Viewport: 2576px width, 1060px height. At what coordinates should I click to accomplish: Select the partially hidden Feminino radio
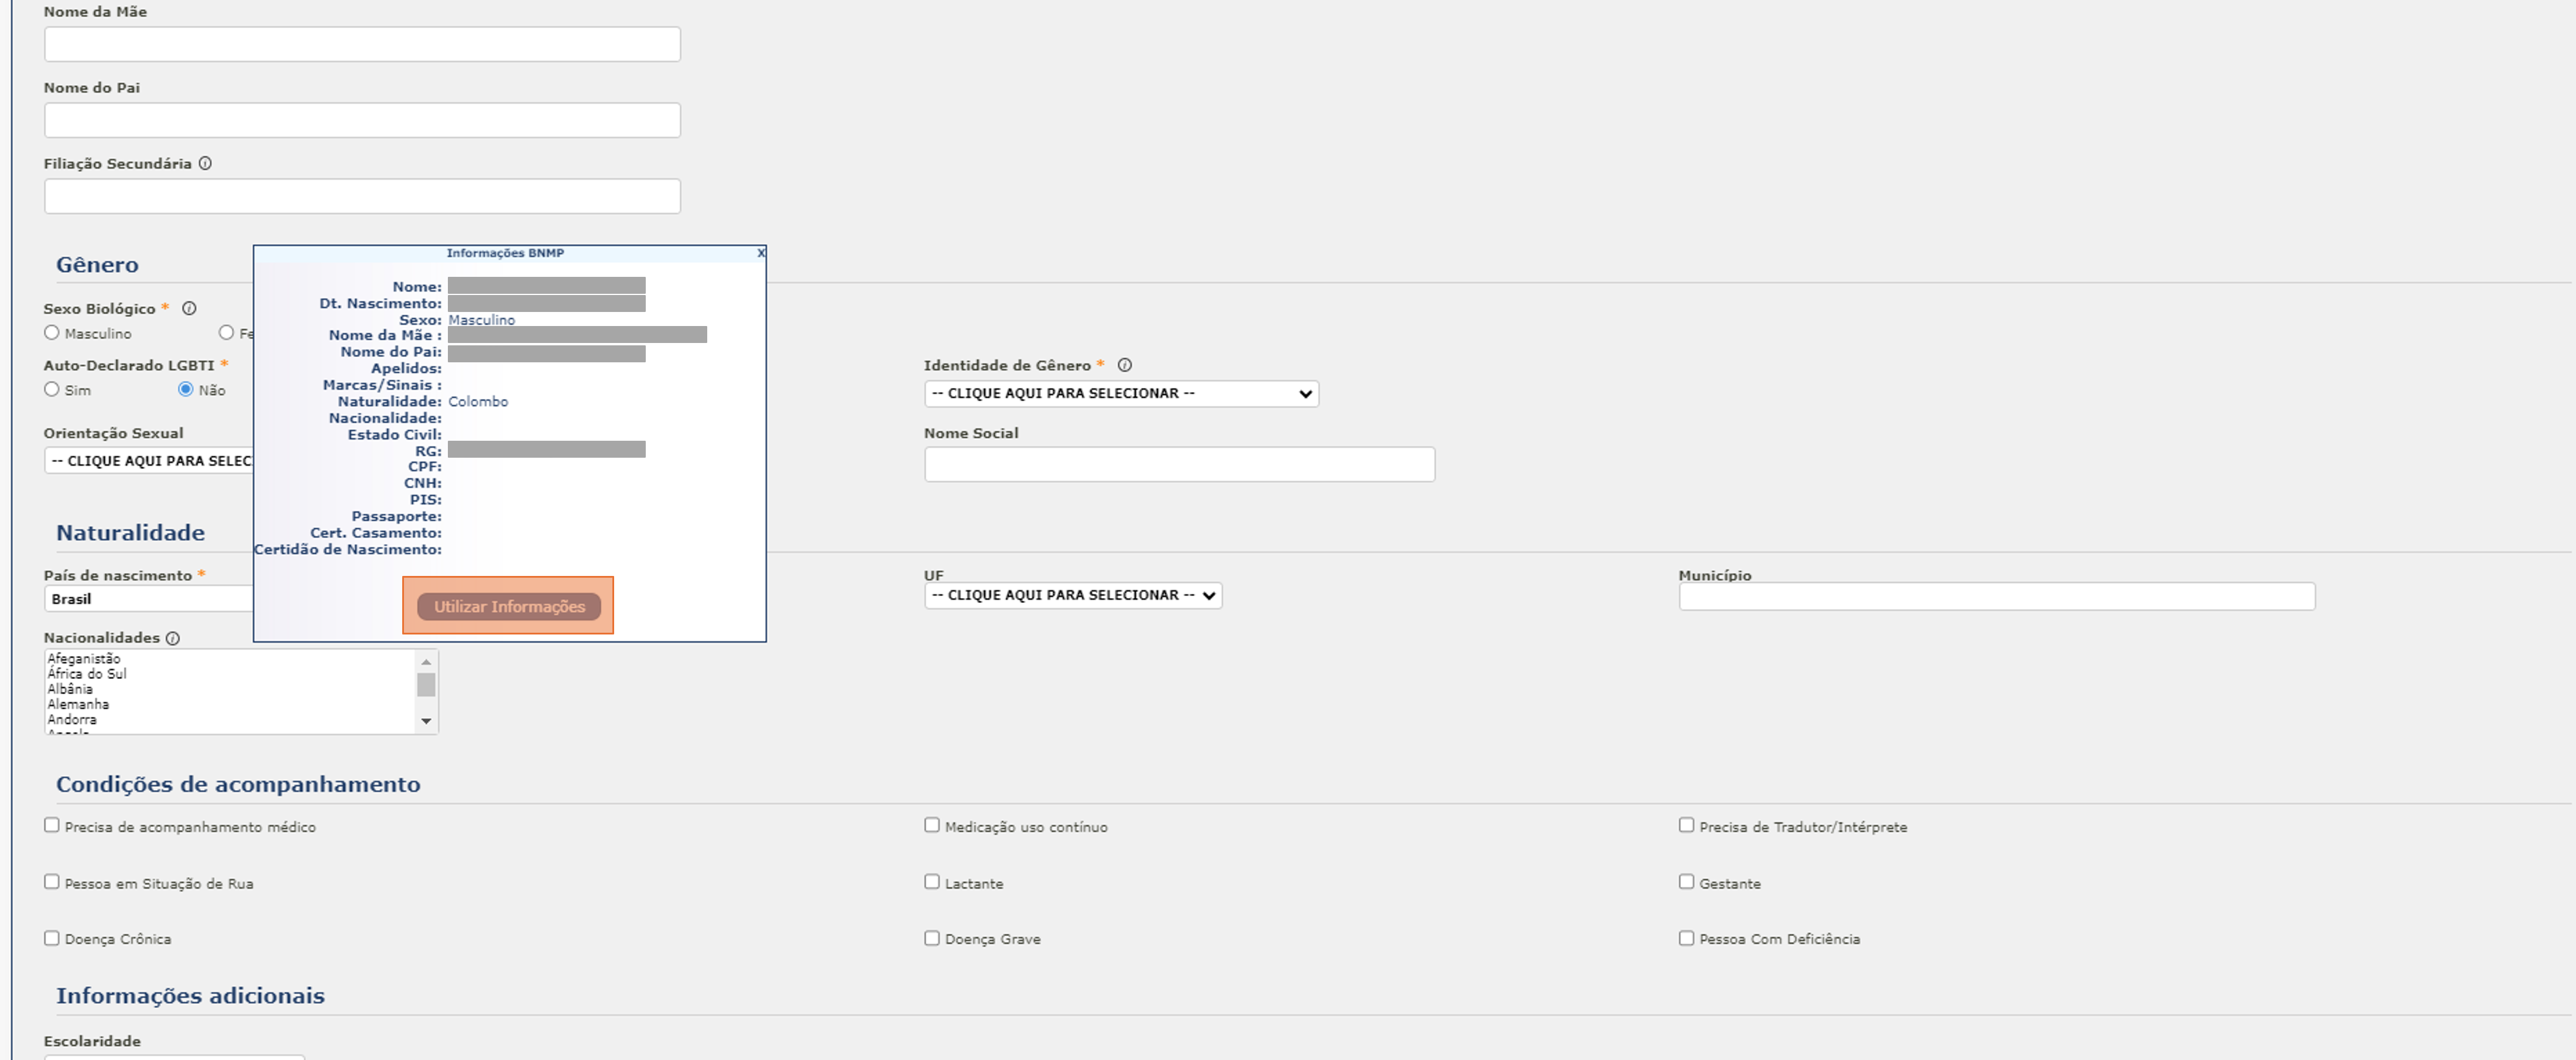point(226,333)
